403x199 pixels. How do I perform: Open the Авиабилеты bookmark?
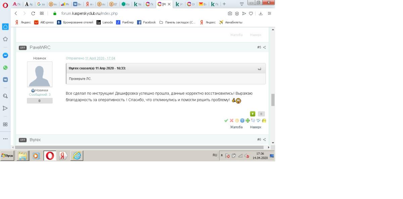point(231,22)
